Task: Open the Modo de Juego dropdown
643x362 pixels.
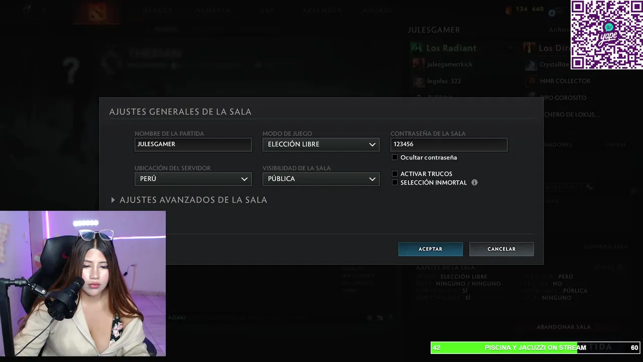Action: click(321, 144)
